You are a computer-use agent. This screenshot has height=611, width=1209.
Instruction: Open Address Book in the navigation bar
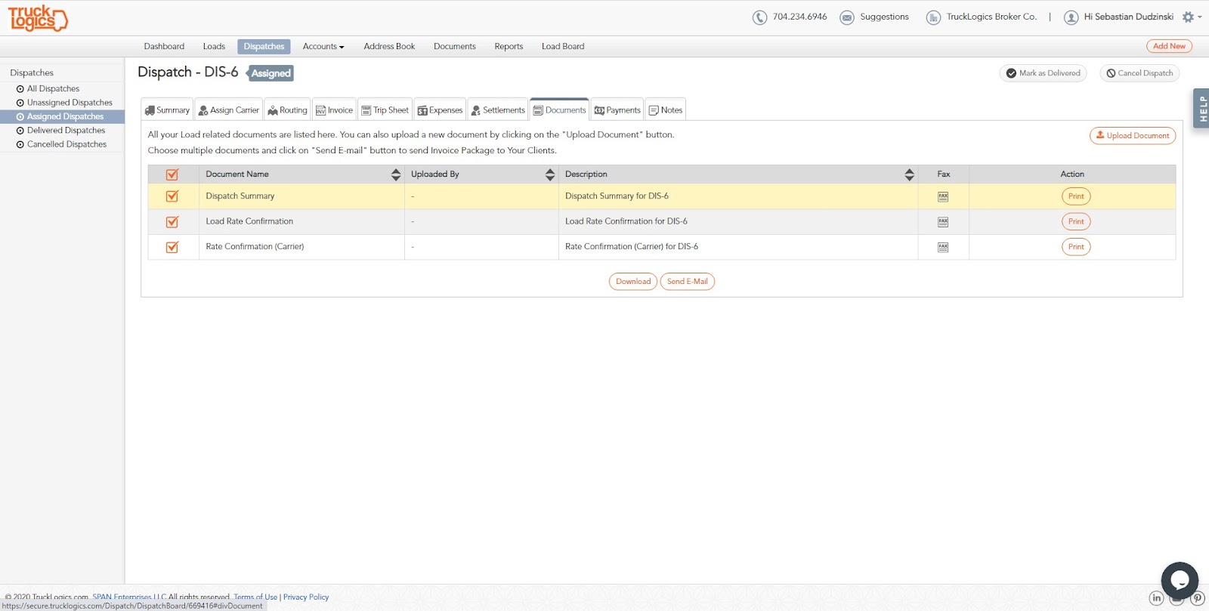click(x=389, y=47)
